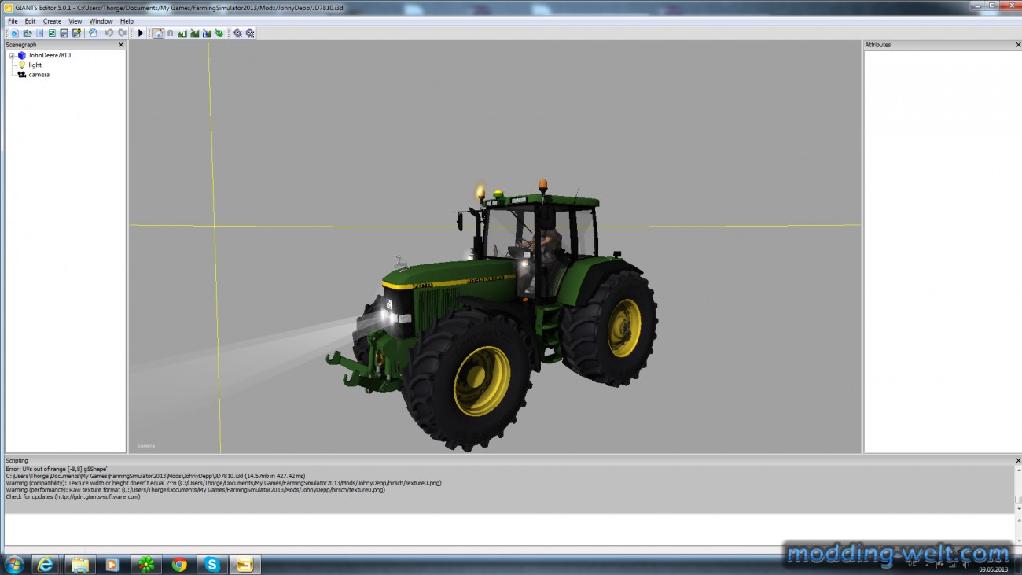Expand the JohnDeere7810 tree node

point(12,56)
